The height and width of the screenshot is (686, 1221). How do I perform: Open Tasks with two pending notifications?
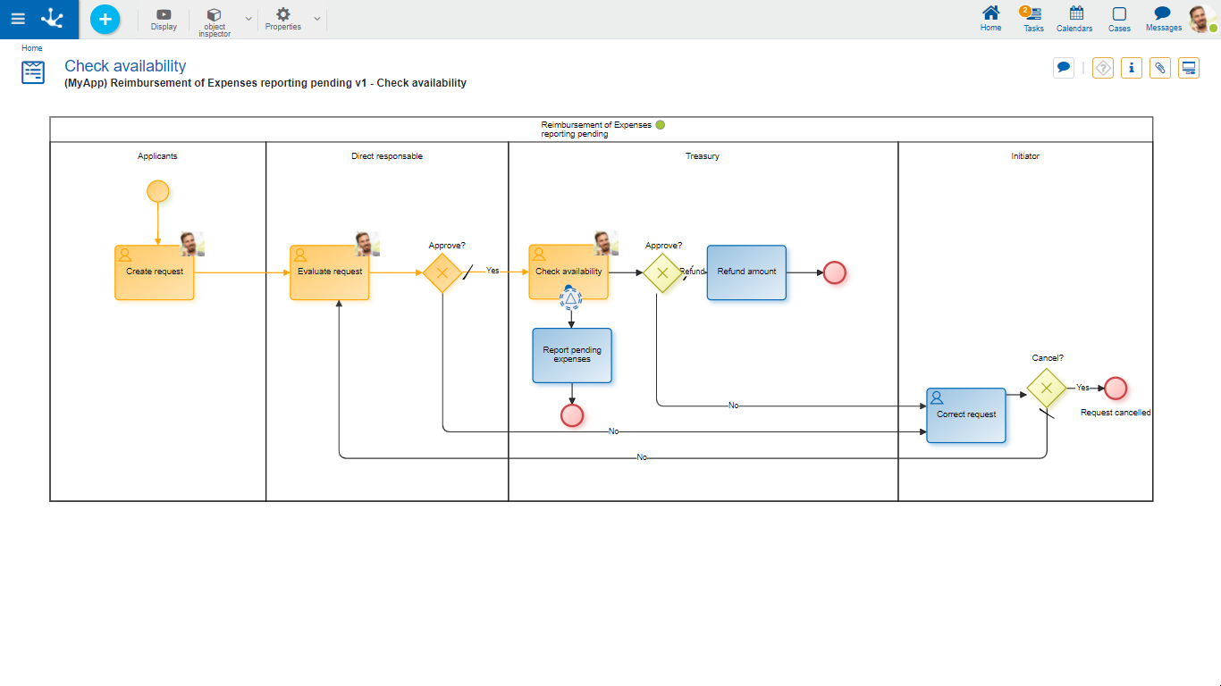pyautogui.click(x=1033, y=19)
